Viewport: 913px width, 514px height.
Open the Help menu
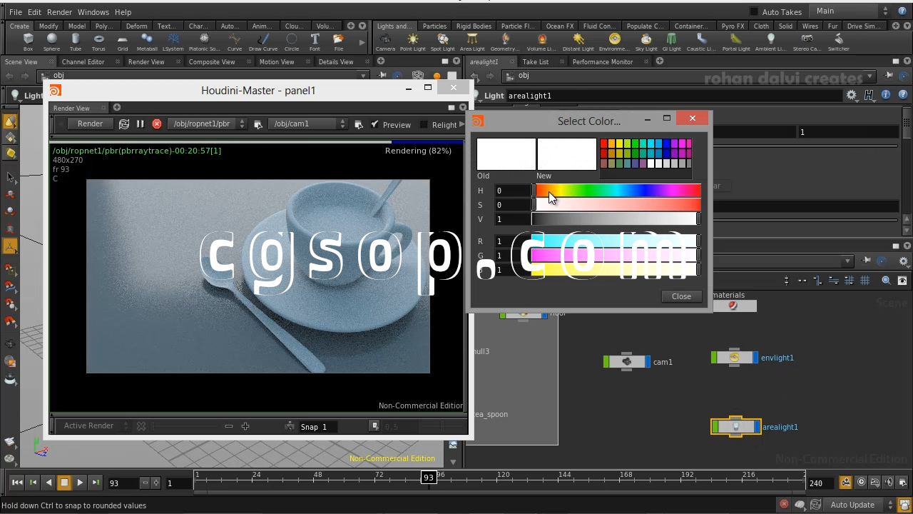tap(123, 12)
